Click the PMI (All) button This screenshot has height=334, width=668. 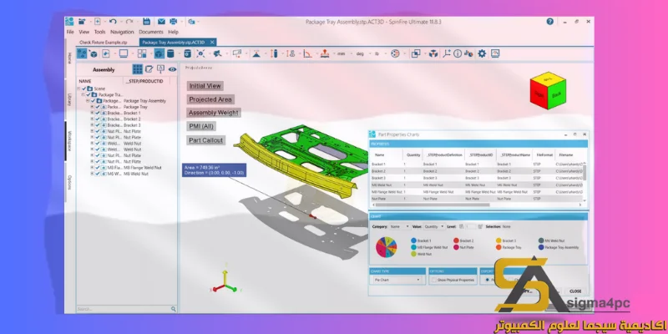click(201, 127)
